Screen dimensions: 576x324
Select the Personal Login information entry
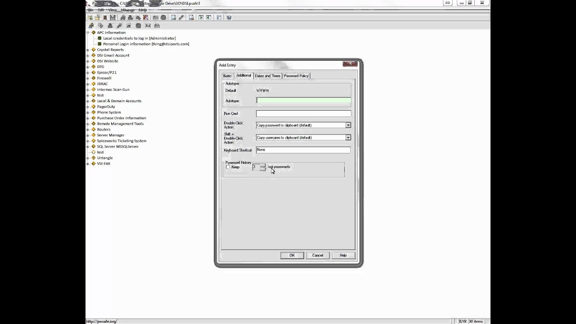click(146, 44)
